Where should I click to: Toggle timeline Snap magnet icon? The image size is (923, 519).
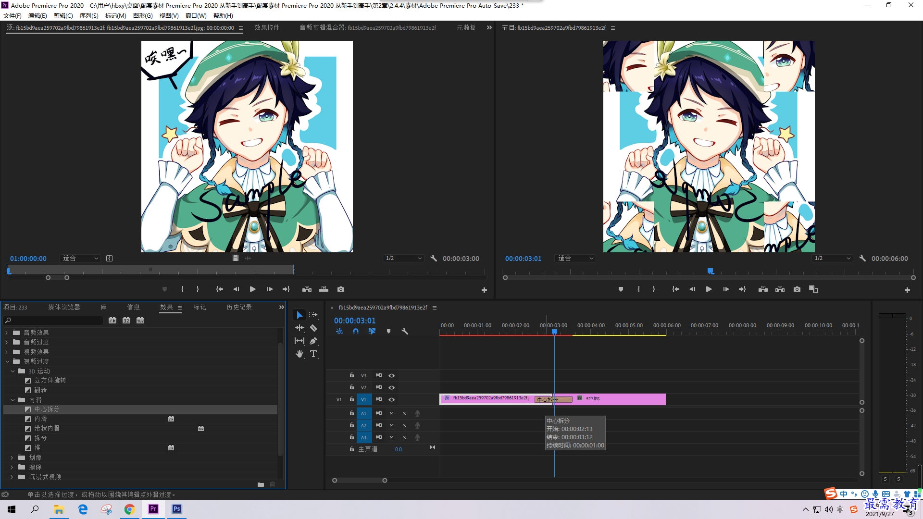356,331
